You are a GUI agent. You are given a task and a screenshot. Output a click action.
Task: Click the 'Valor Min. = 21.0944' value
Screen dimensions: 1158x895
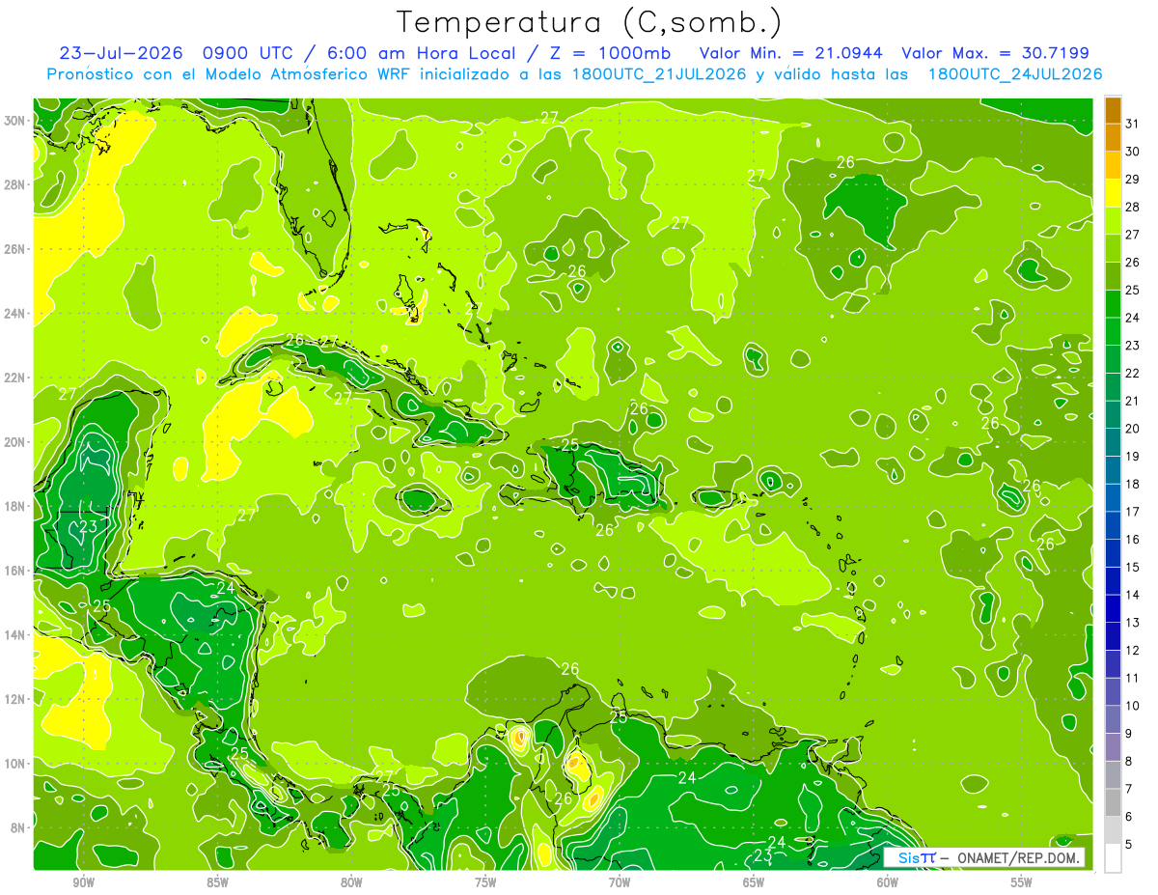[x=792, y=53]
